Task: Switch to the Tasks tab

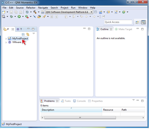Action: [x=66, y=101]
